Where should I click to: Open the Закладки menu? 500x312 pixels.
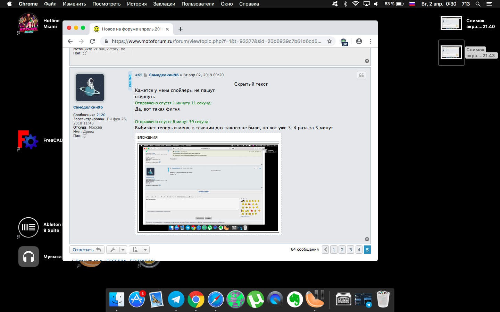click(x=164, y=4)
